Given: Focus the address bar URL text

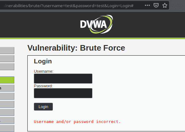Looking at the screenshot, I should (x=68, y=6).
